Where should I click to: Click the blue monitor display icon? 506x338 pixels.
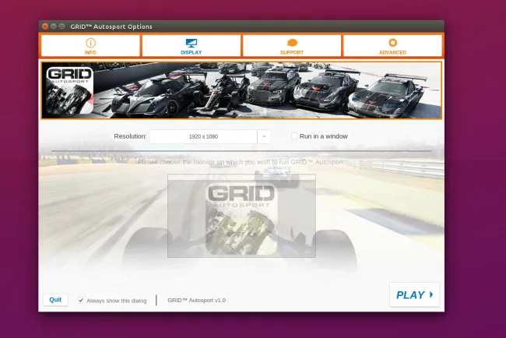tap(192, 43)
